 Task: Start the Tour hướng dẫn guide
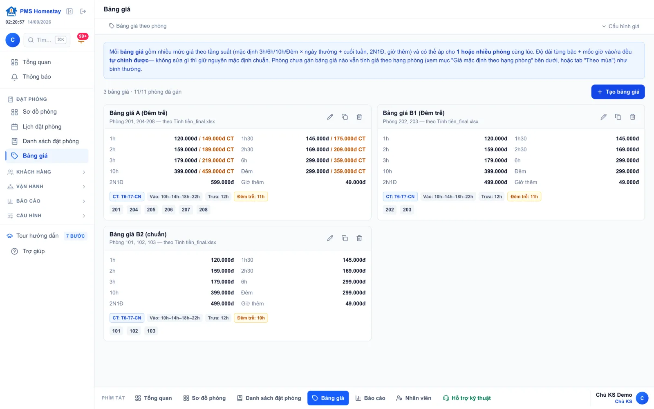click(x=47, y=236)
